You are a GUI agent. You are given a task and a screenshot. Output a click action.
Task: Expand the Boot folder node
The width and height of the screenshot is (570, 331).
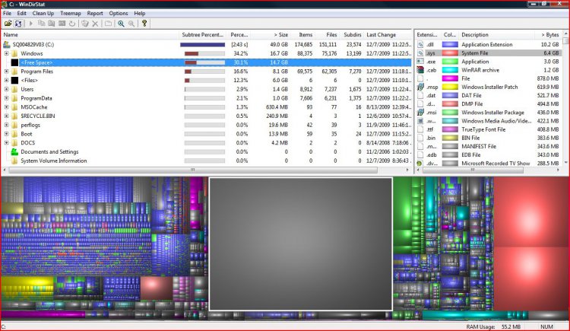point(6,134)
